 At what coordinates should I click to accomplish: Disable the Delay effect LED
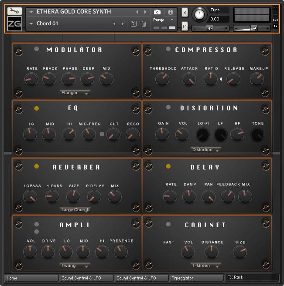point(168,166)
